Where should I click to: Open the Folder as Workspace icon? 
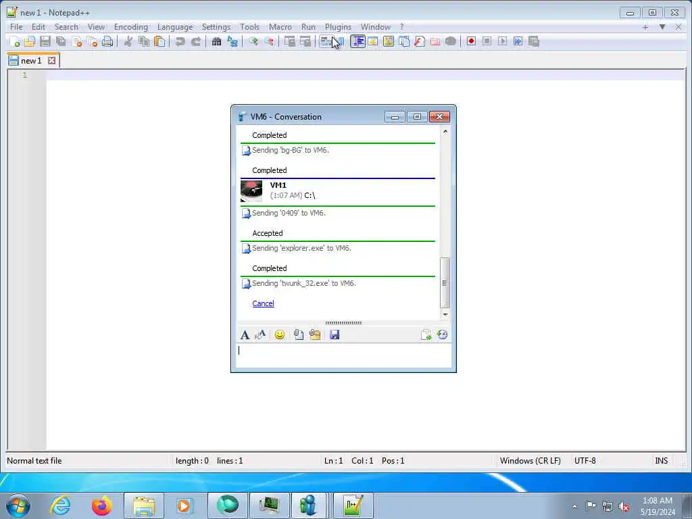pyautogui.click(x=435, y=41)
